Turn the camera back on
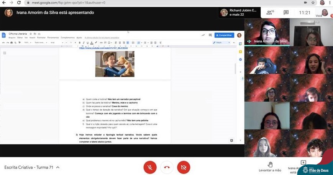 pos(184,167)
